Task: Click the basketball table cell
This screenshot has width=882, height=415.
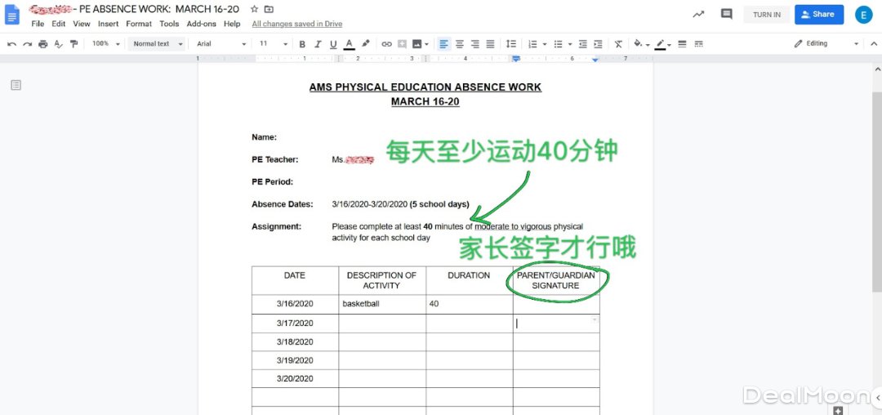Action: [x=382, y=304]
